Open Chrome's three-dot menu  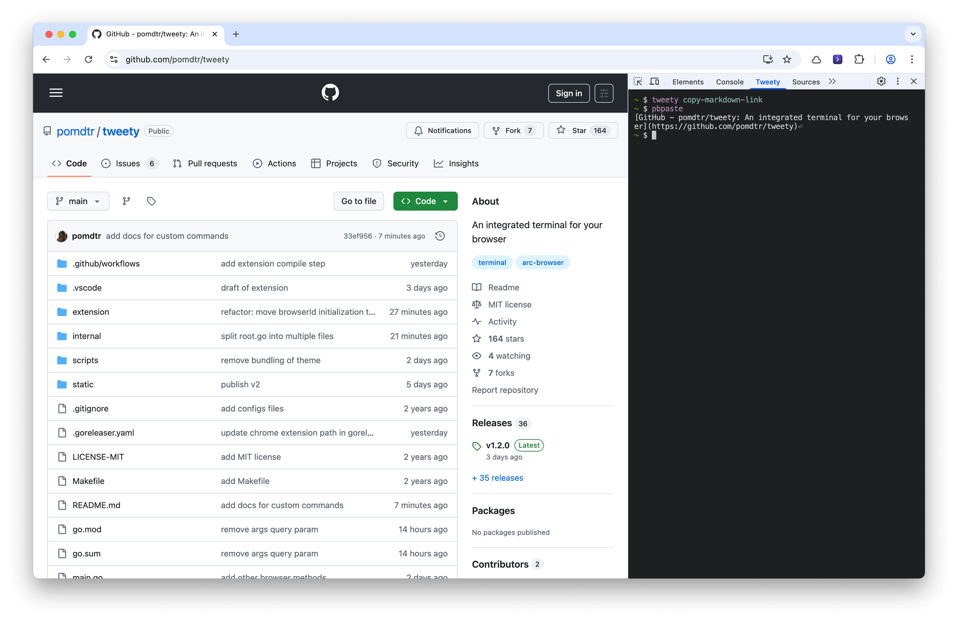coord(912,59)
